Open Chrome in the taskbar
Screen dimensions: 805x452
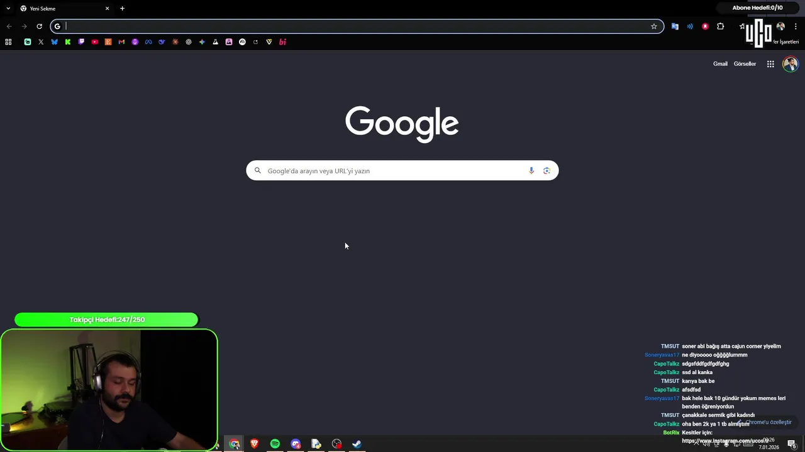[x=235, y=444]
